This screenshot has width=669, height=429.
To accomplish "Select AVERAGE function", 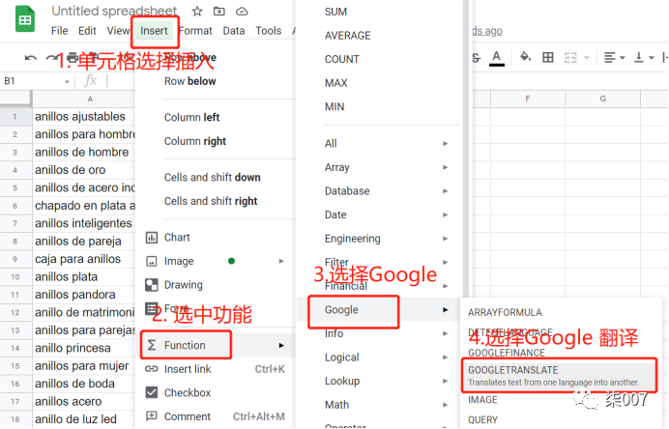I will 348,36.
